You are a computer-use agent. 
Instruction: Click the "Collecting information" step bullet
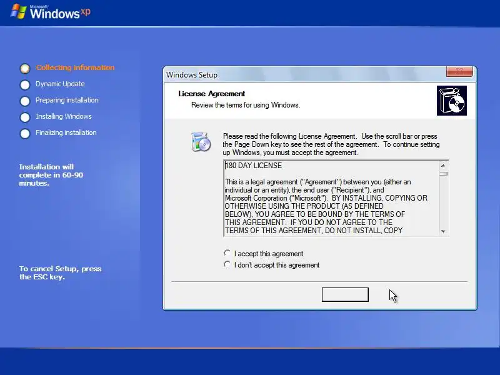(25, 68)
